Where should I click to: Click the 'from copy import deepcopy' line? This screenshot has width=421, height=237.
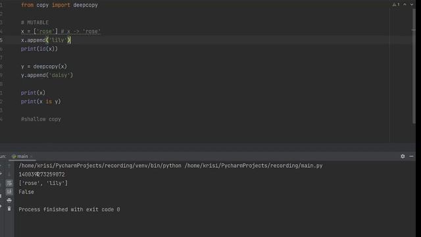pos(59,5)
